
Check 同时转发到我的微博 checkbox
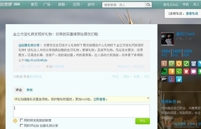point(22,120)
